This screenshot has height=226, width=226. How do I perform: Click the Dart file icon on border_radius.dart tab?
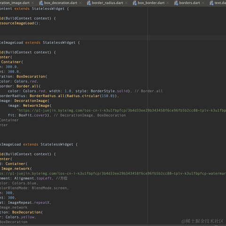[89, 3]
